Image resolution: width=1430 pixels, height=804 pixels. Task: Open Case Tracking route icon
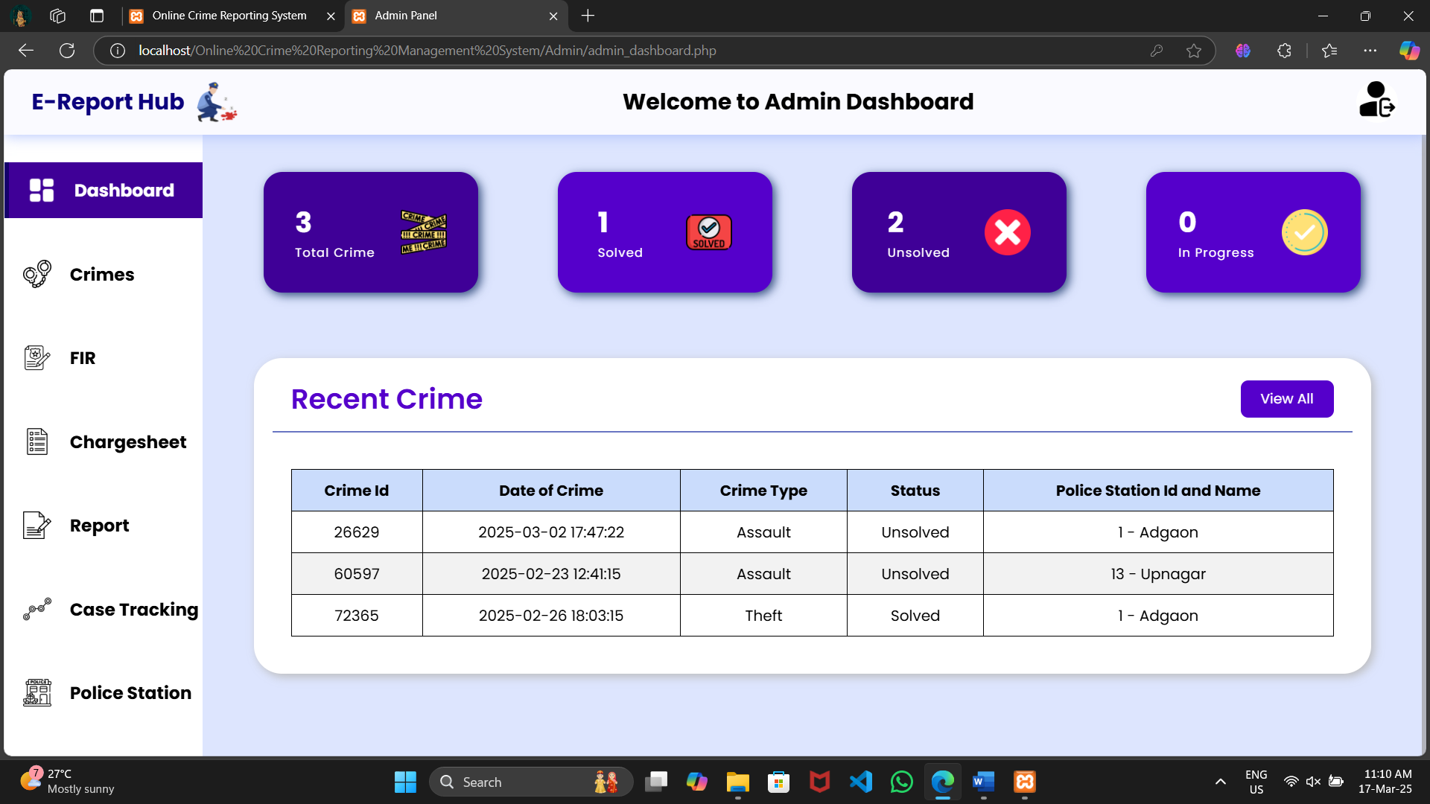tap(37, 609)
